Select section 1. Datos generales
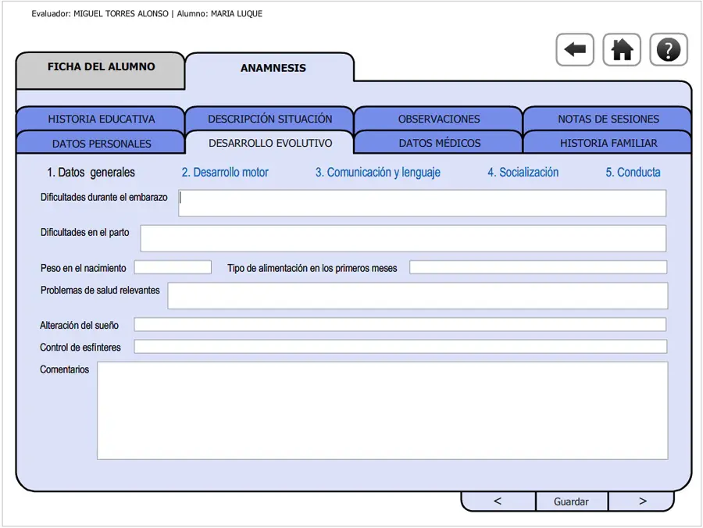703x528 pixels. click(91, 172)
